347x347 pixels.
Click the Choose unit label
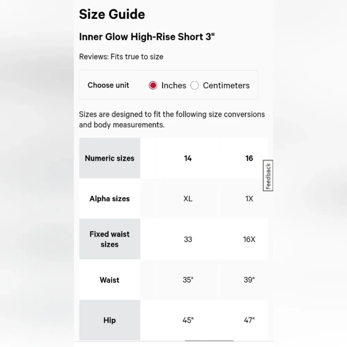tap(108, 85)
